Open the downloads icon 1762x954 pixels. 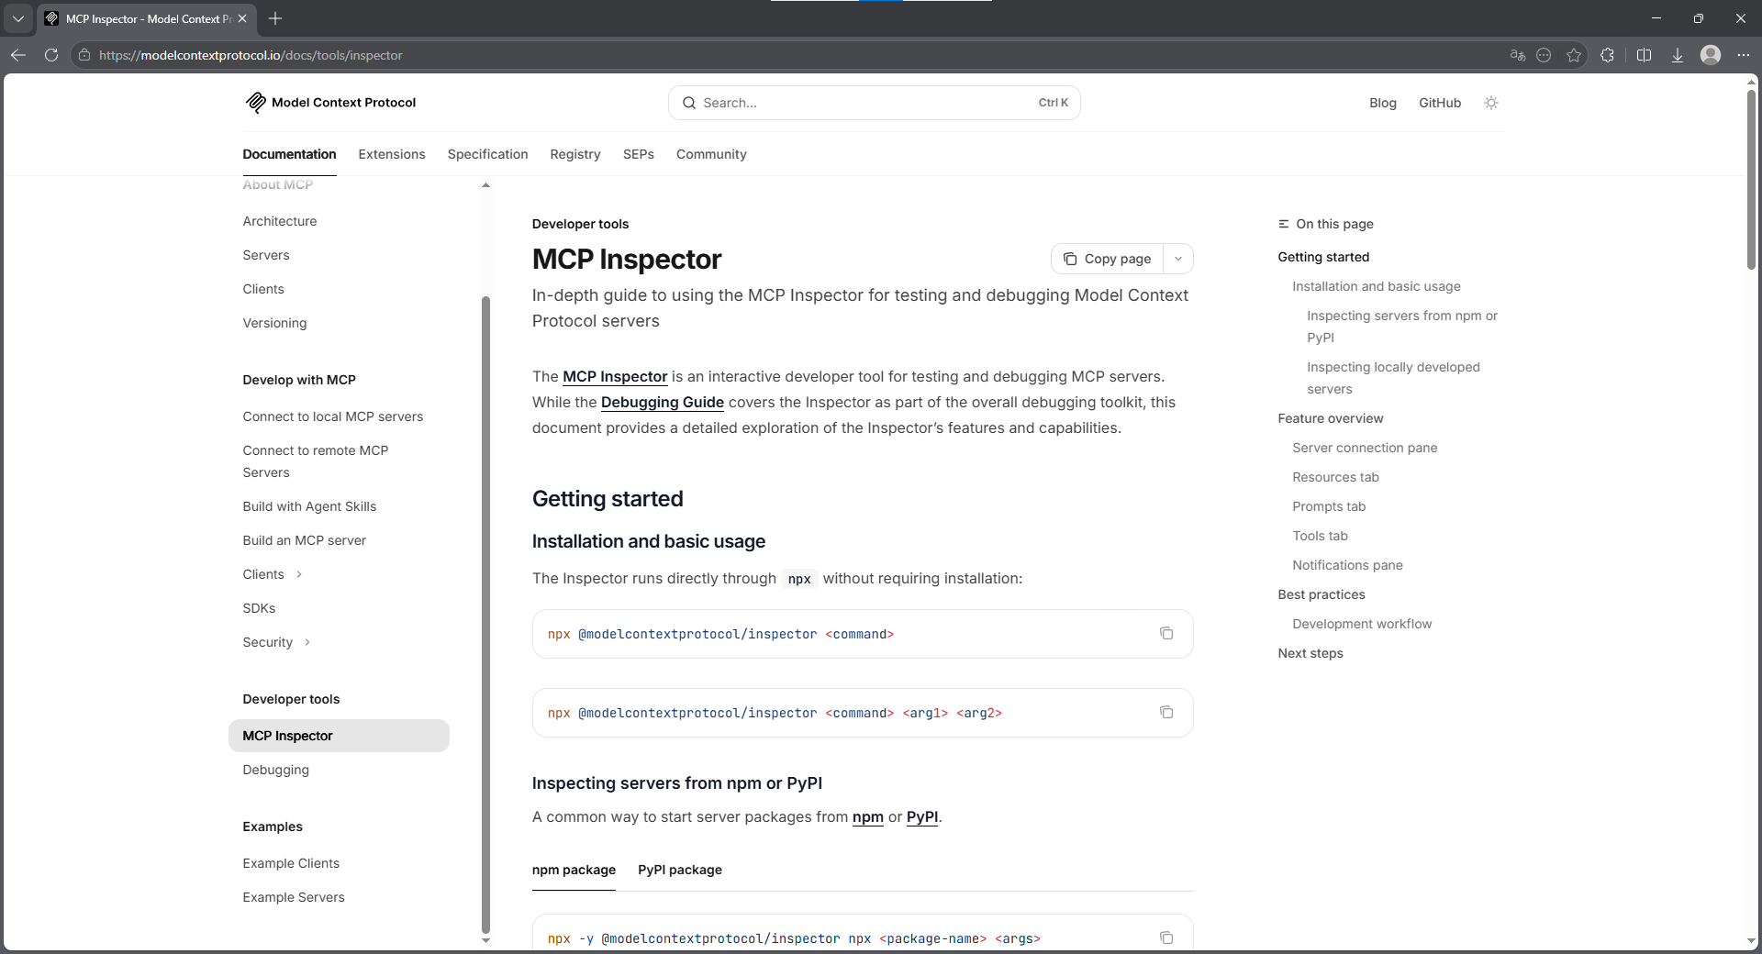coord(1677,55)
